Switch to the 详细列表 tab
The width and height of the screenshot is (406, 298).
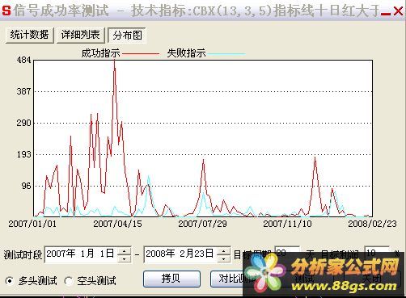point(80,35)
